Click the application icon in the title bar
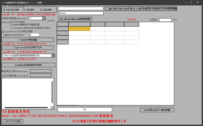Viewport: 203px width, 126px height. click(3, 3)
